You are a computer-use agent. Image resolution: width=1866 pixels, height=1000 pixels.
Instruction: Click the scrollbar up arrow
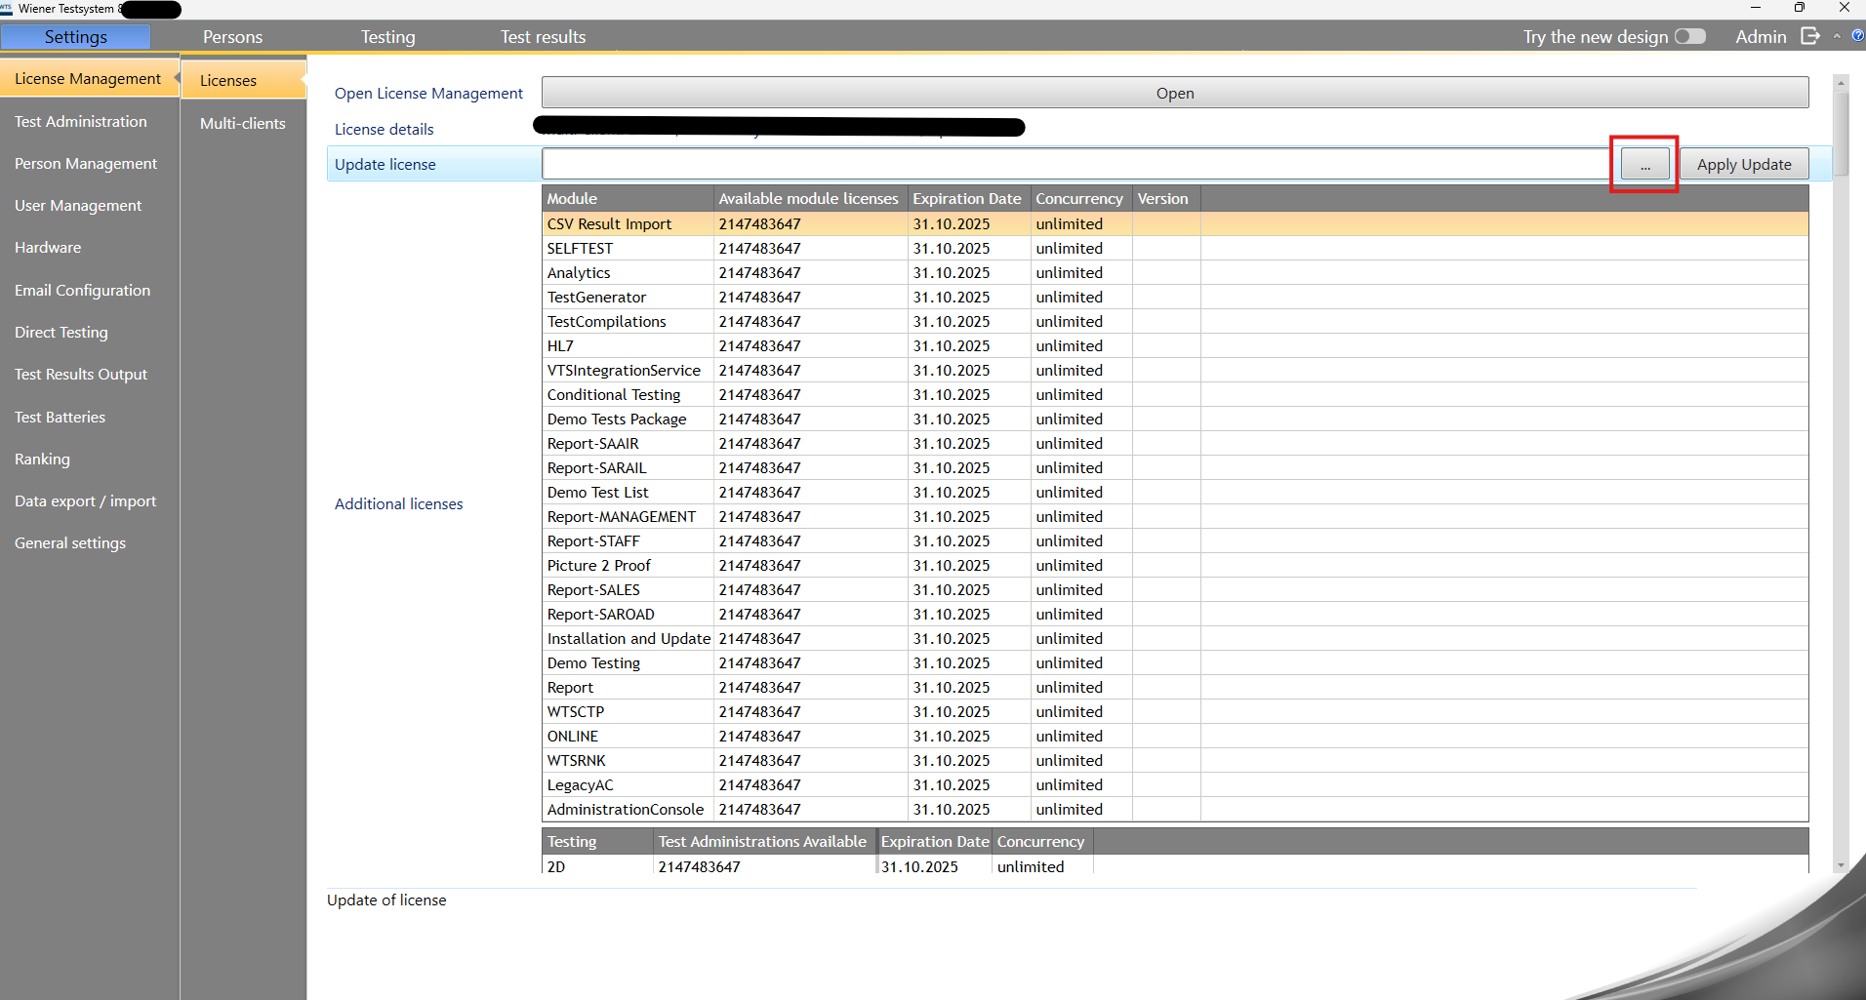pos(1841,83)
